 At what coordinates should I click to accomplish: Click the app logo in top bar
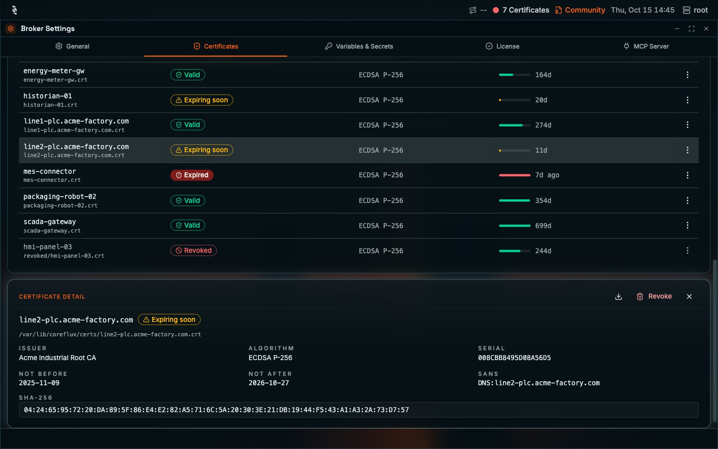[14, 10]
